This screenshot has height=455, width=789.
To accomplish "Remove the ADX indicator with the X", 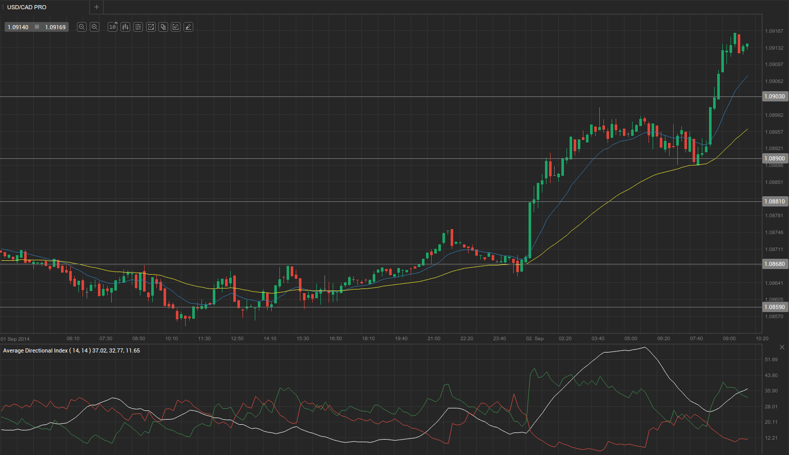I will (781, 347).
